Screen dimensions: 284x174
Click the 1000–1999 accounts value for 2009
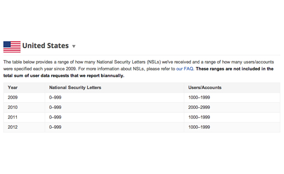199,97
